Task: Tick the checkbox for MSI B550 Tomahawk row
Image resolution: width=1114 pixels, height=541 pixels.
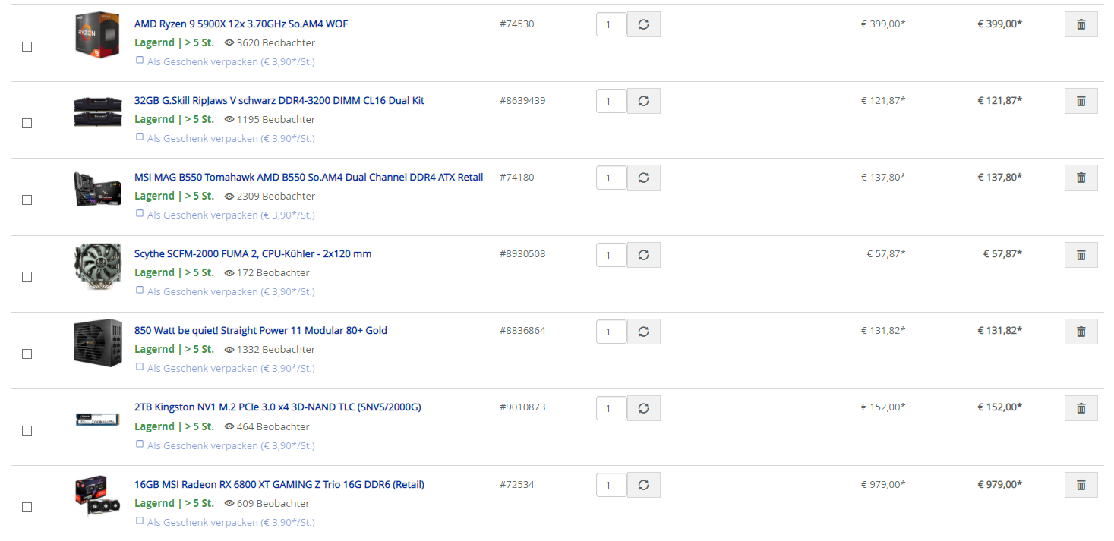Action: tap(27, 200)
